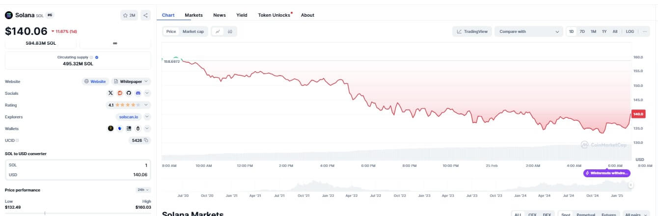
Task: Switch to the Markets tab
Action: (193, 15)
